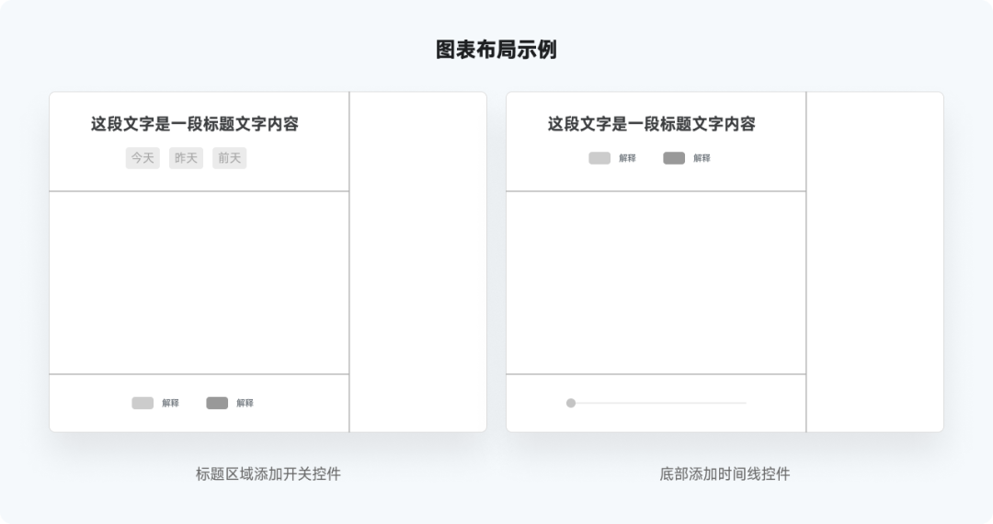993x524 pixels.
Task: Click 解释 label beside dark swatch in timeline card
Action: coord(702,158)
